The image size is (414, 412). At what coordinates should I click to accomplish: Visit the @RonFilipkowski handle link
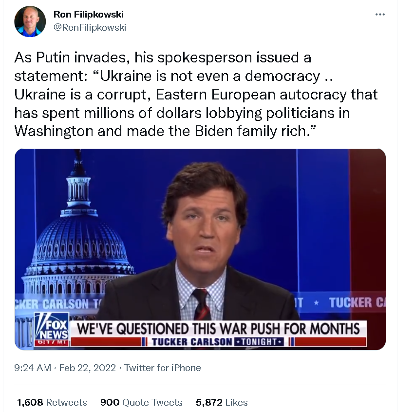point(90,27)
